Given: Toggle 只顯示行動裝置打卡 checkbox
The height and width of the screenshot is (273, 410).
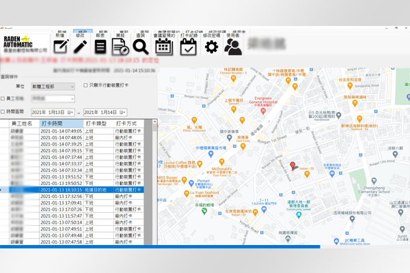Looking at the screenshot, I should [85, 85].
